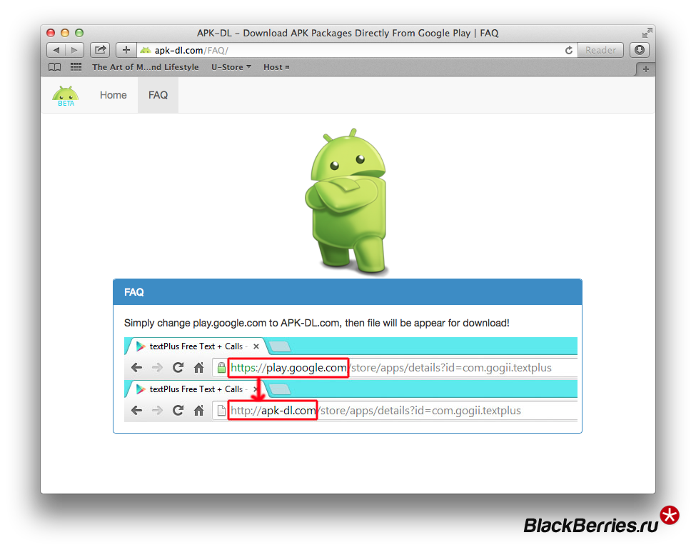Reload the page with refresh icon
This screenshot has width=696, height=550.
tap(569, 50)
